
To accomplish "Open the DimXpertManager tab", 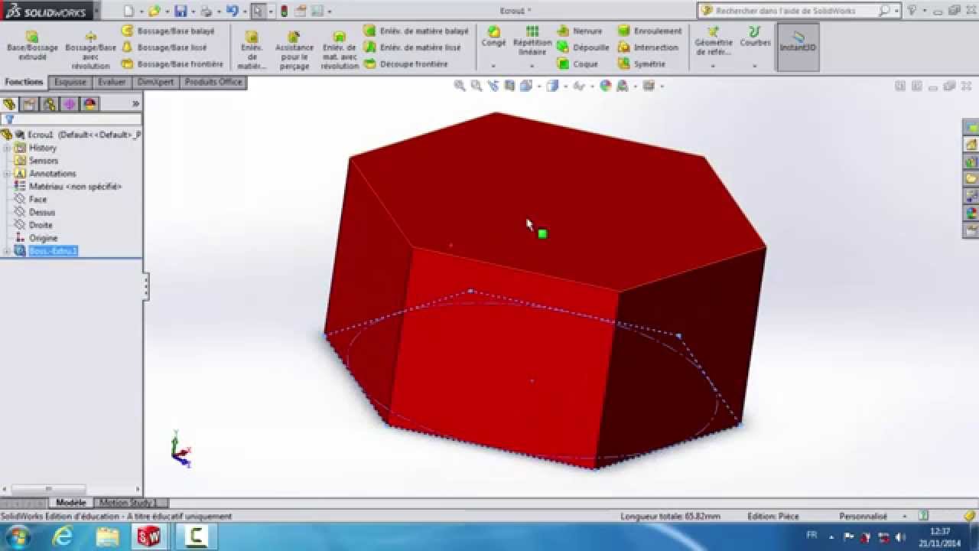I will click(x=70, y=104).
